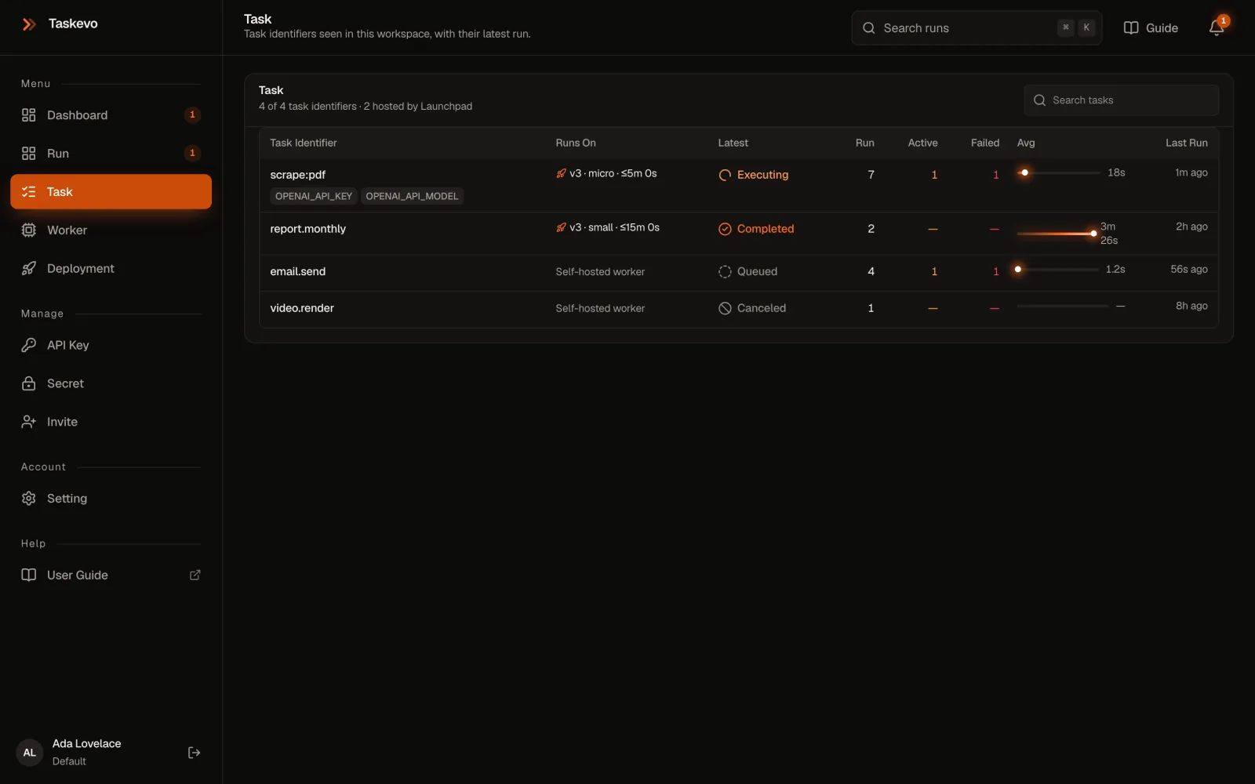1255x784 pixels.
Task: Click rocket icon beside v3 · small
Action: point(561,227)
